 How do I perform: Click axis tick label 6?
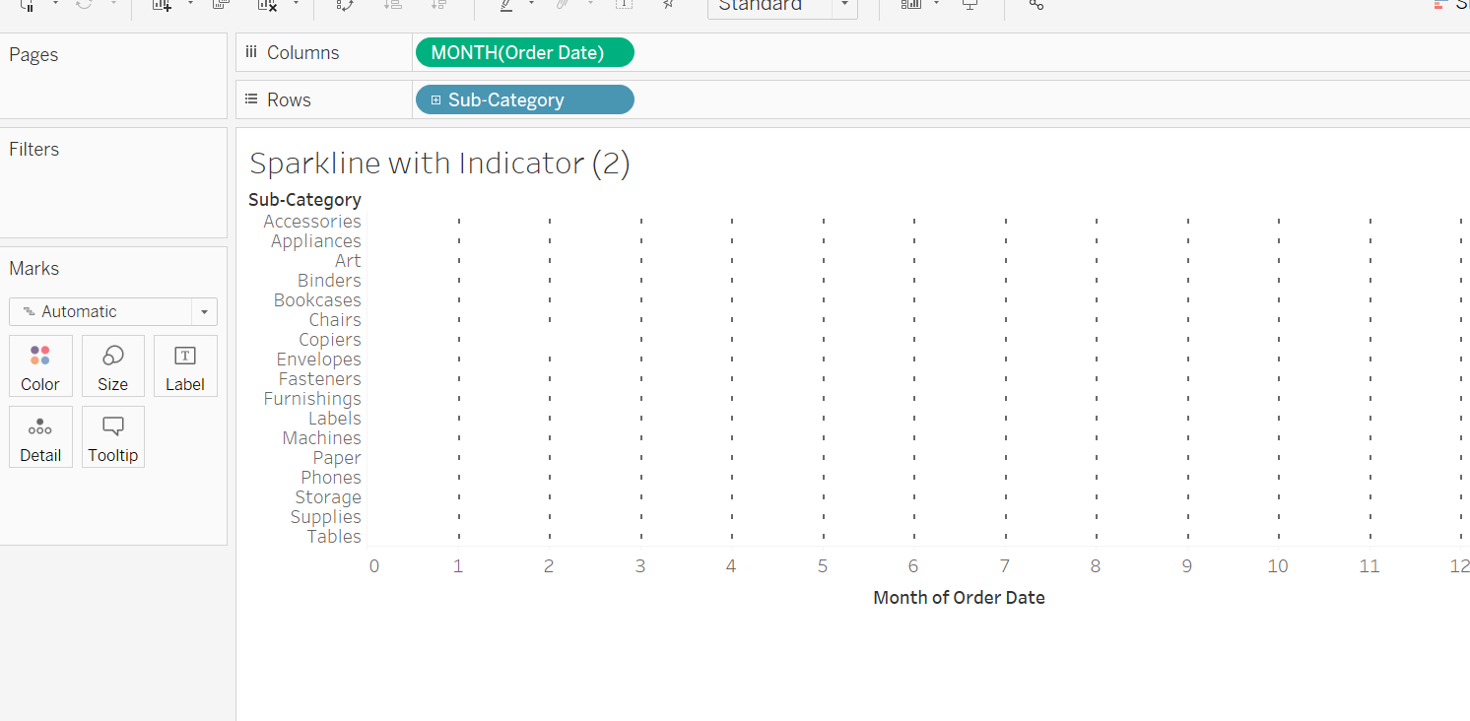click(x=913, y=566)
